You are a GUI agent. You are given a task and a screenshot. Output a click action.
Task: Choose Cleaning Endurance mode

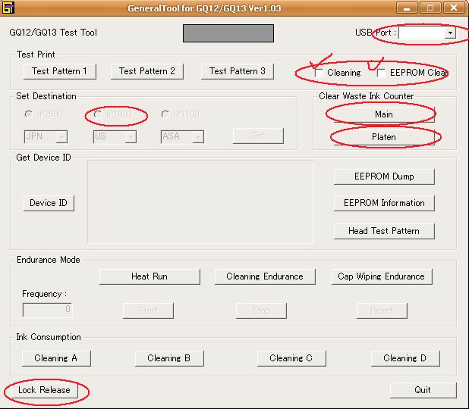(265, 276)
